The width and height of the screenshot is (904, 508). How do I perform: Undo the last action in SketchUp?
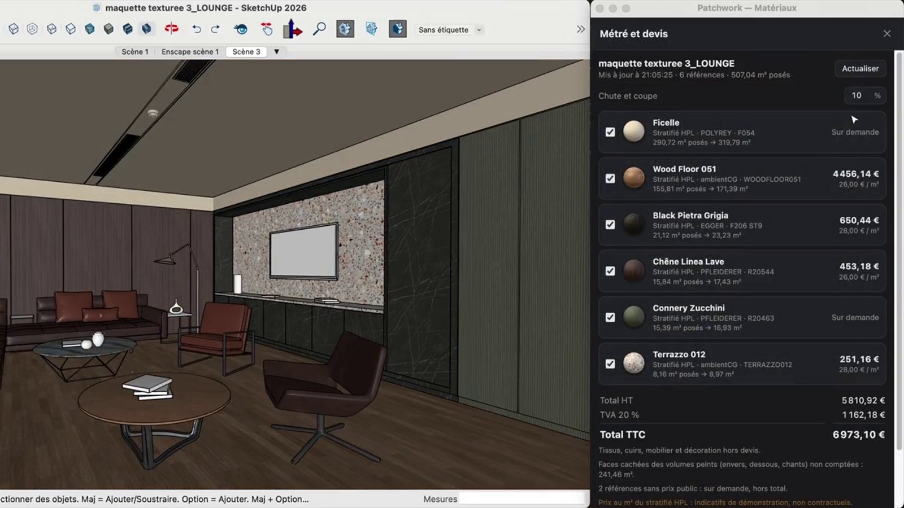[x=196, y=29]
